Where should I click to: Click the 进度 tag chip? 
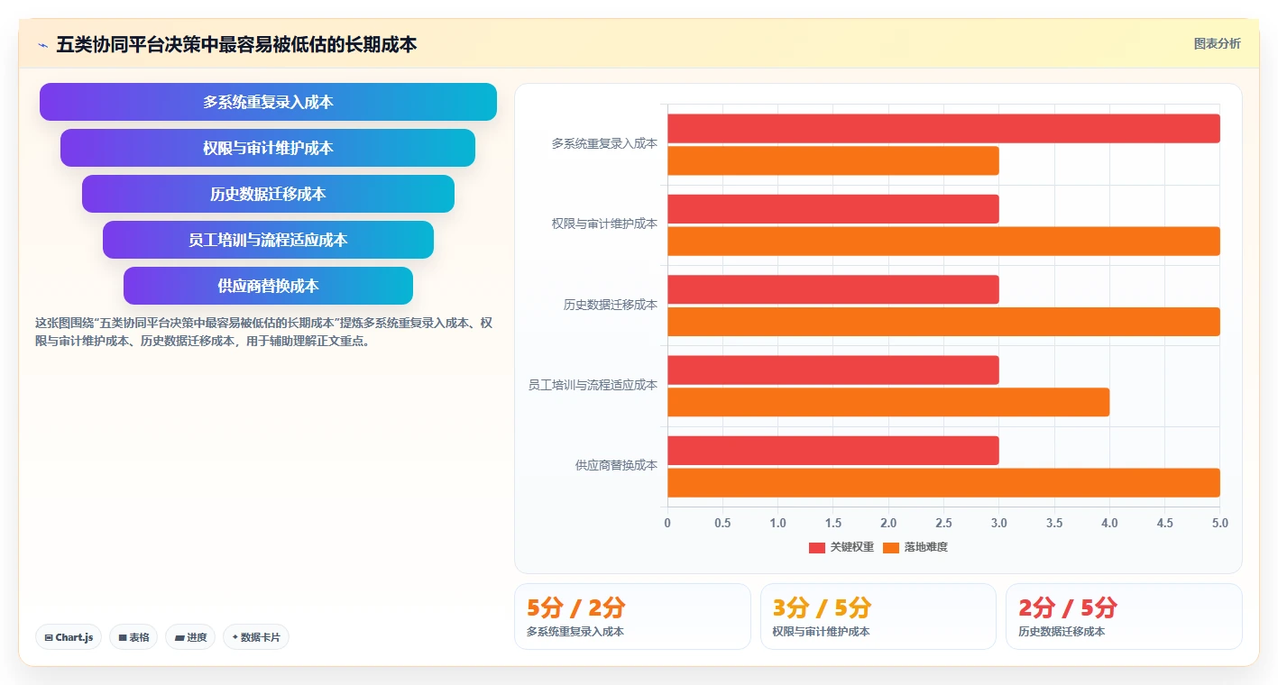(190, 637)
